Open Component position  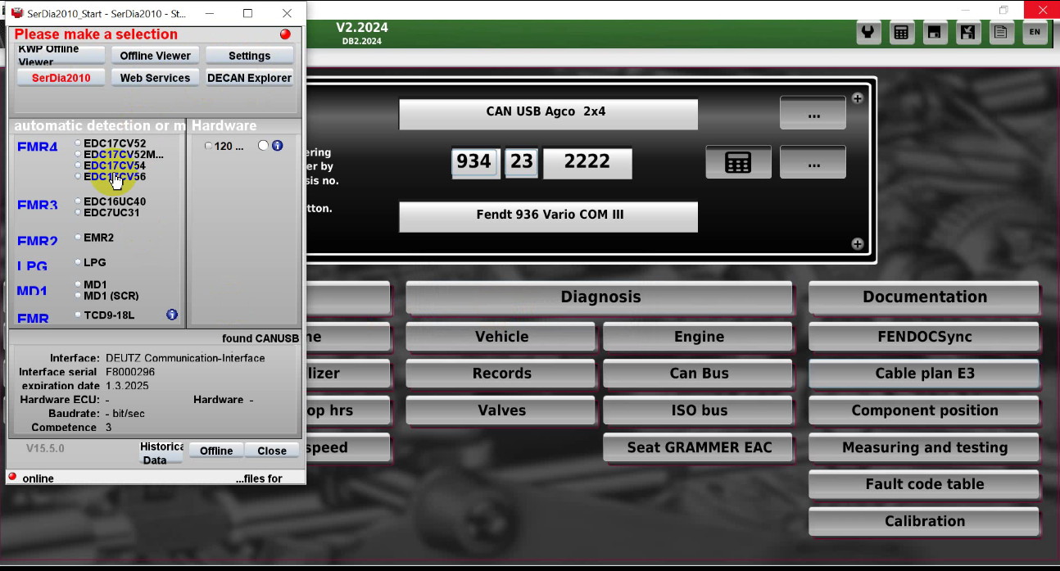(924, 410)
